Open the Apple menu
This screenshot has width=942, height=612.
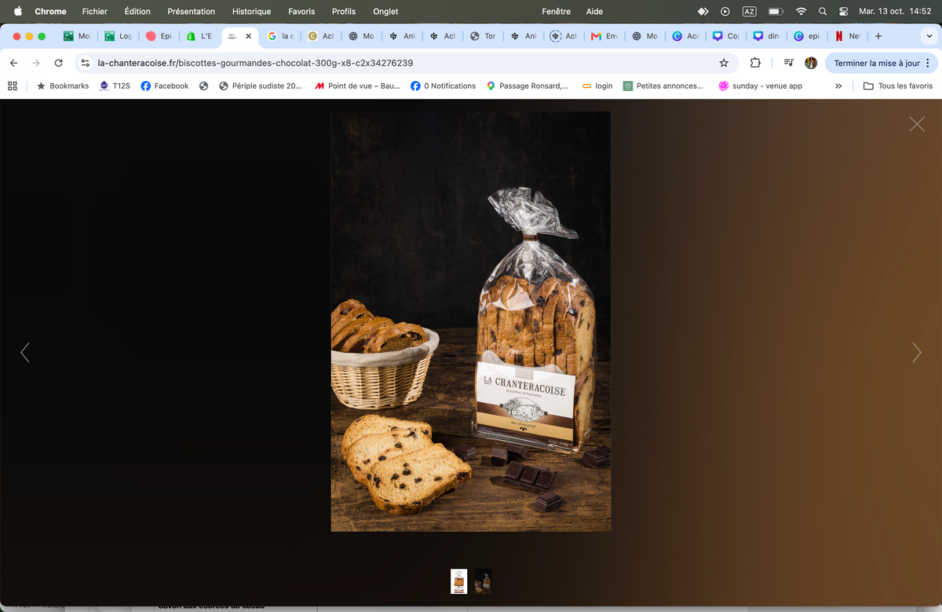coord(17,11)
